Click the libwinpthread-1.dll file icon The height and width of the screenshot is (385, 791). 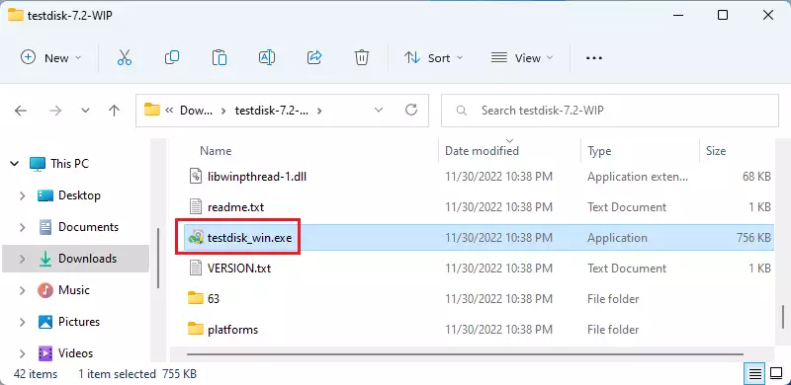(195, 177)
